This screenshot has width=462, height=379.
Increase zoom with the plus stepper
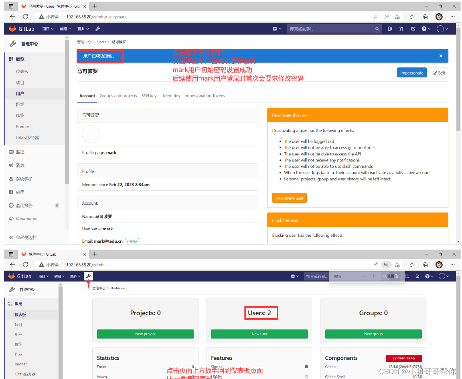point(373,276)
